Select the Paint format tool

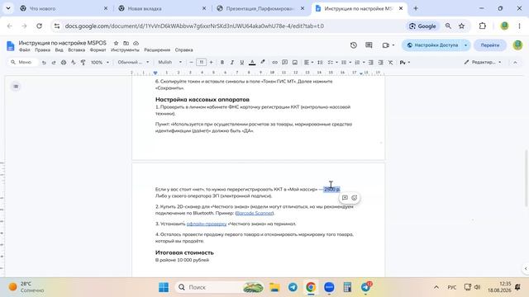83,63
